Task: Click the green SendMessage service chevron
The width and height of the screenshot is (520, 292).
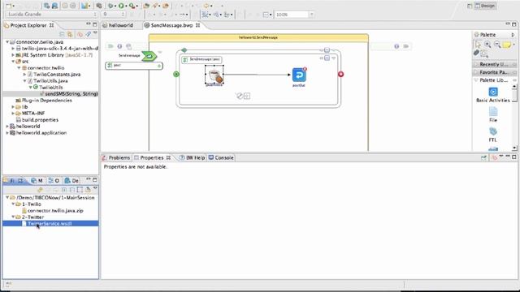Action: 149,56
